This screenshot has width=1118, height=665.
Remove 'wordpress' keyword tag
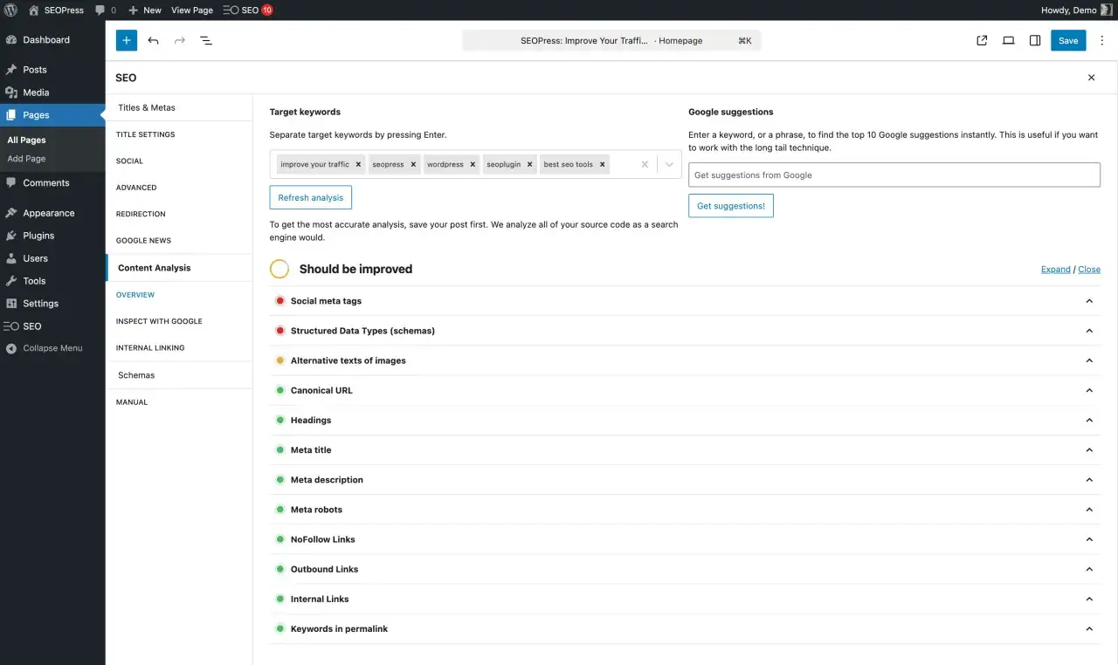coord(473,164)
